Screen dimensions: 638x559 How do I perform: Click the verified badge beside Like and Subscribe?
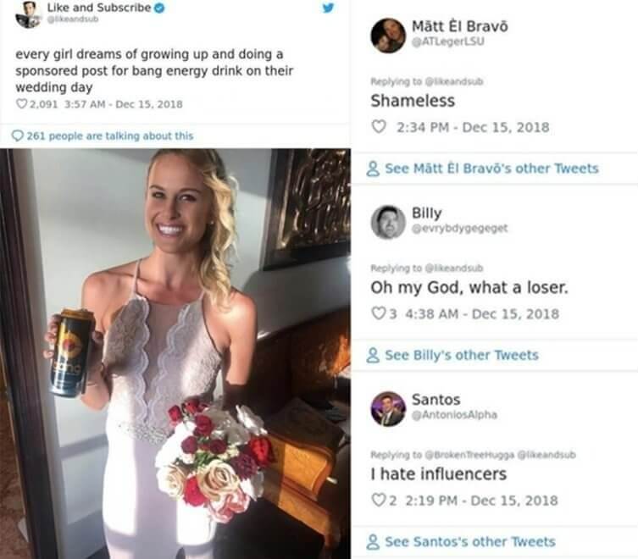160,8
